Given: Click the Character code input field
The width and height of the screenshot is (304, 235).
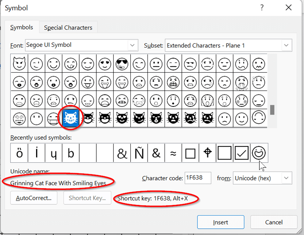Looking at the screenshot, I should (x=198, y=178).
